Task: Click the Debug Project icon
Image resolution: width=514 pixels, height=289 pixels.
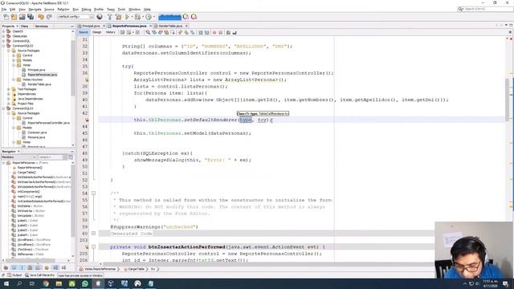Action: (x=137, y=17)
